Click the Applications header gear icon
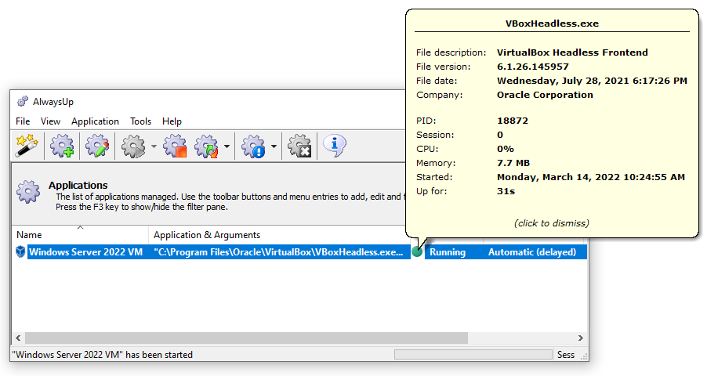The width and height of the screenshot is (707, 376). 28,192
